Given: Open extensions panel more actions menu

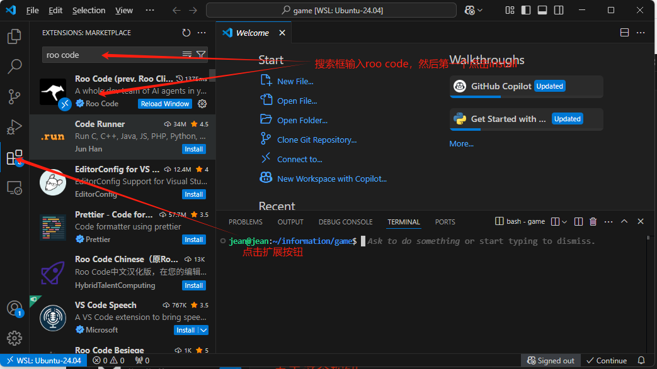Looking at the screenshot, I should click(x=202, y=33).
